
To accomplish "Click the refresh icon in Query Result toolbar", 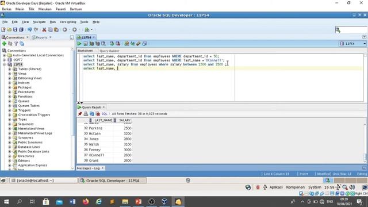I will click(92, 114).
